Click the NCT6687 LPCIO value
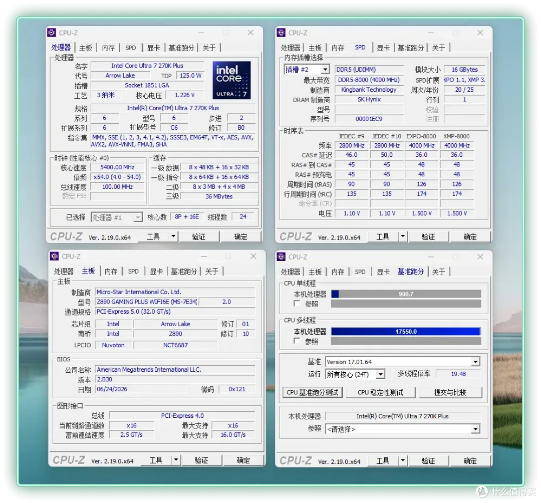Image resolution: width=541 pixels, height=503 pixels. pyautogui.click(x=176, y=345)
